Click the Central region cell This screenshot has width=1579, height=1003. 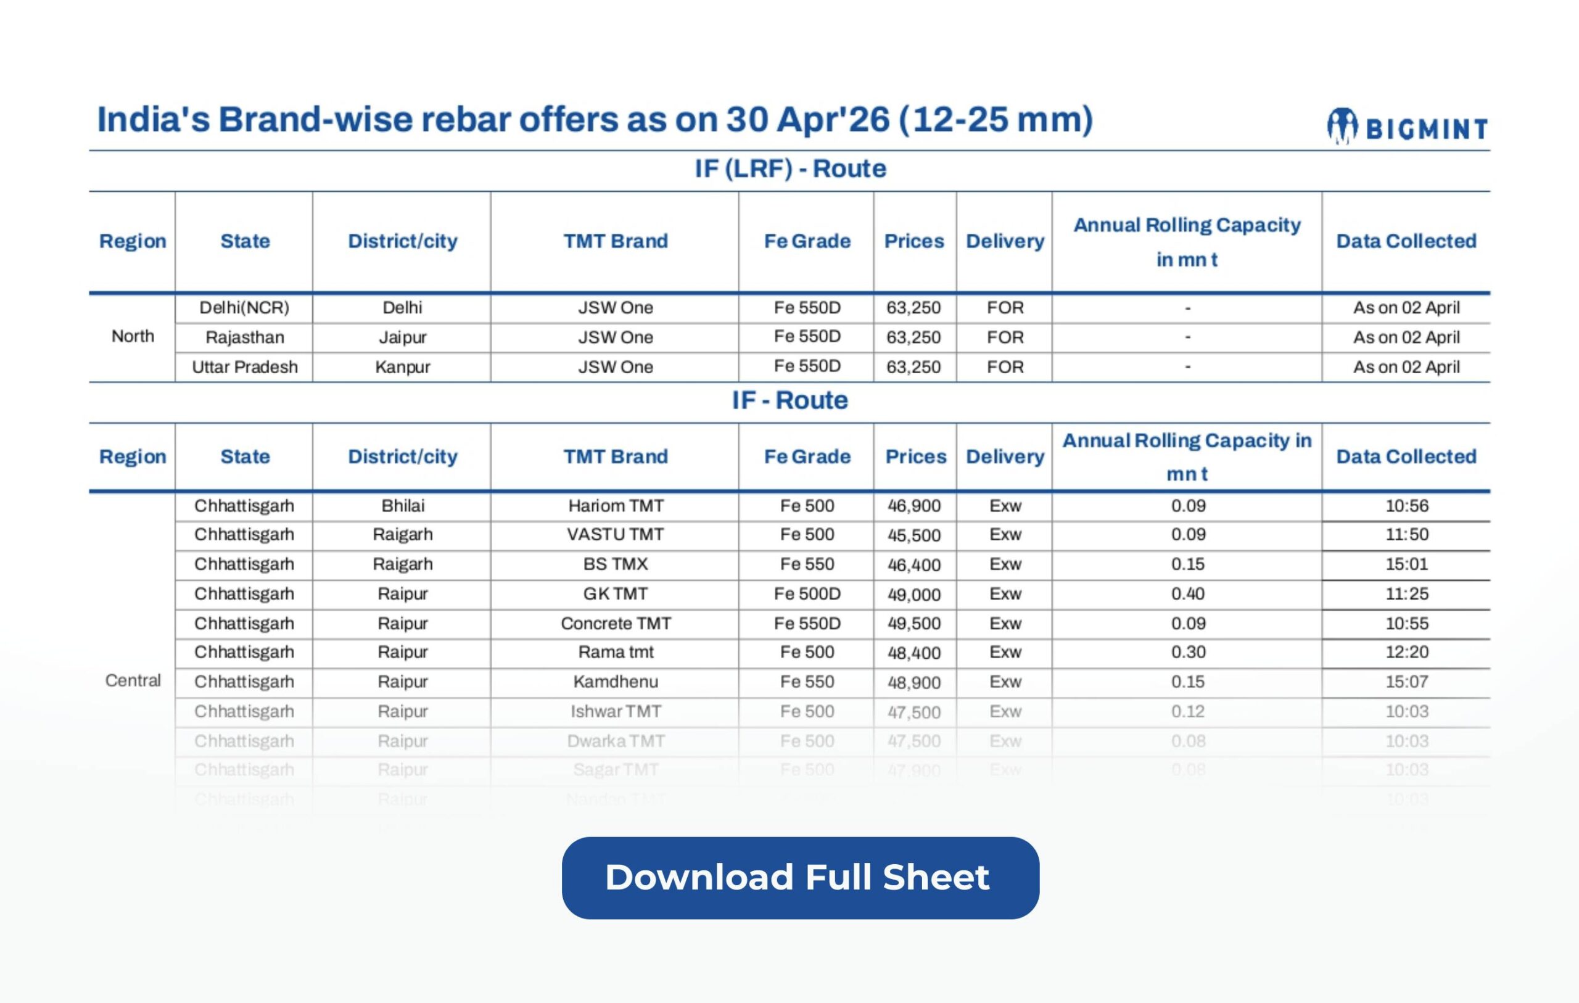[x=133, y=680]
